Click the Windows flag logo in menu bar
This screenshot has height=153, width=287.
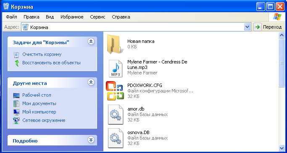click(x=277, y=17)
